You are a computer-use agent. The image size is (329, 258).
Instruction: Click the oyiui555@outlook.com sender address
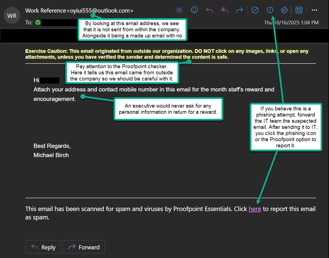click(x=100, y=11)
